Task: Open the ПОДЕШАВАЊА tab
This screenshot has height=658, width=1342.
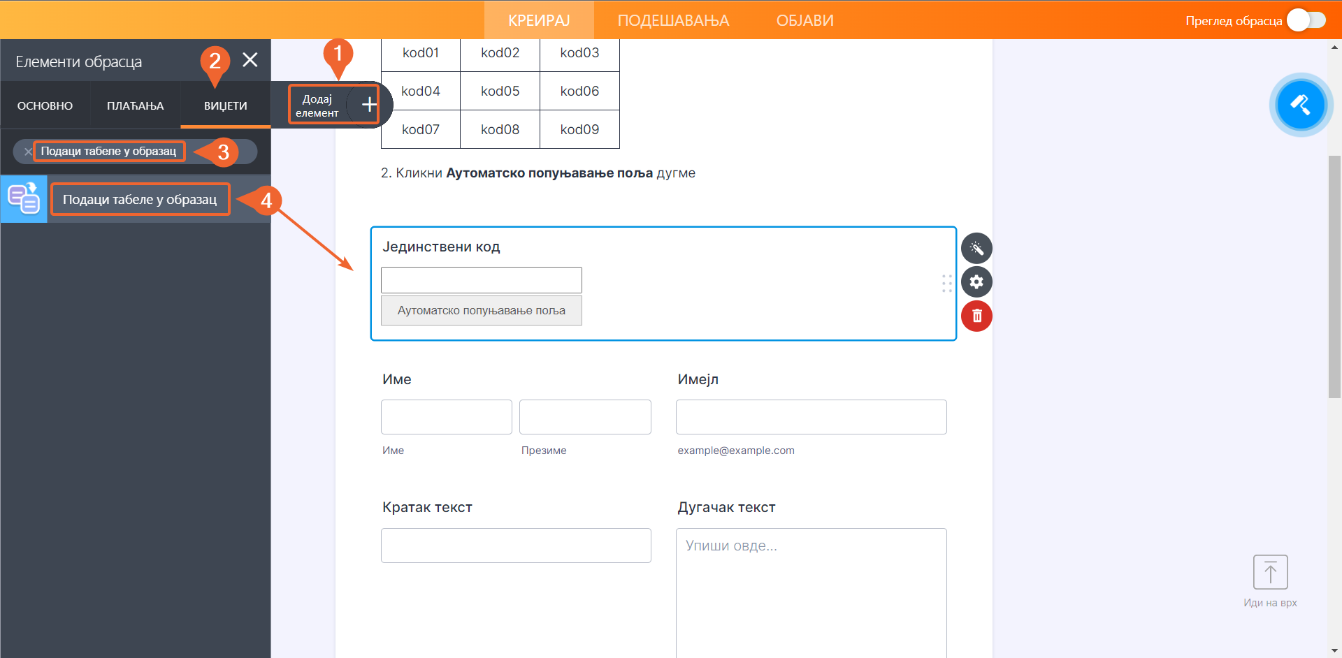Action: 673,20
